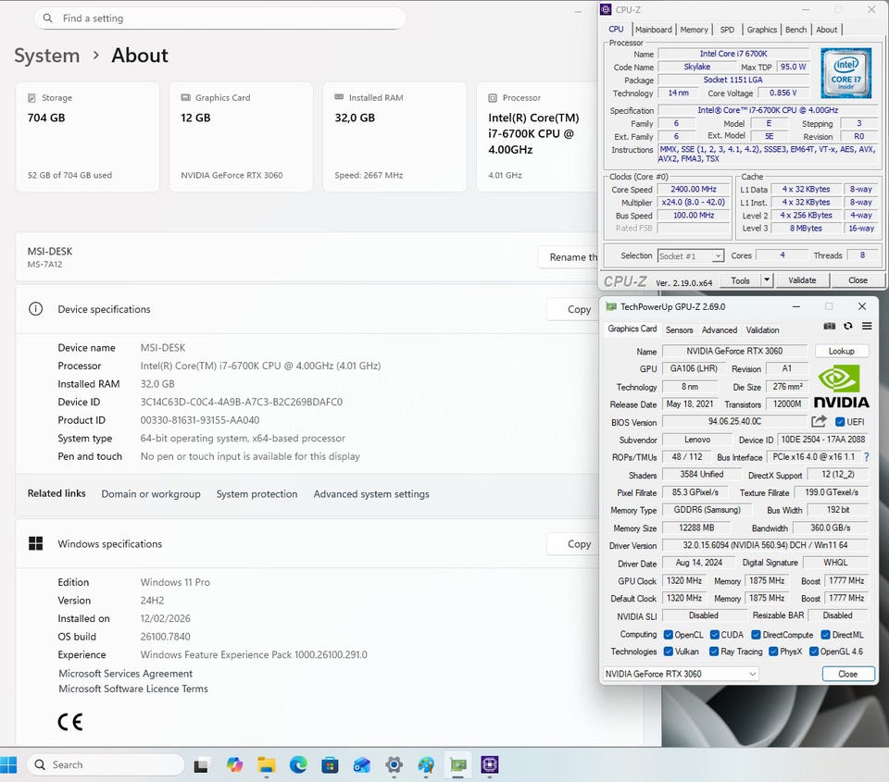Click the GPU-Z screenshot camera icon

(x=831, y=327)
